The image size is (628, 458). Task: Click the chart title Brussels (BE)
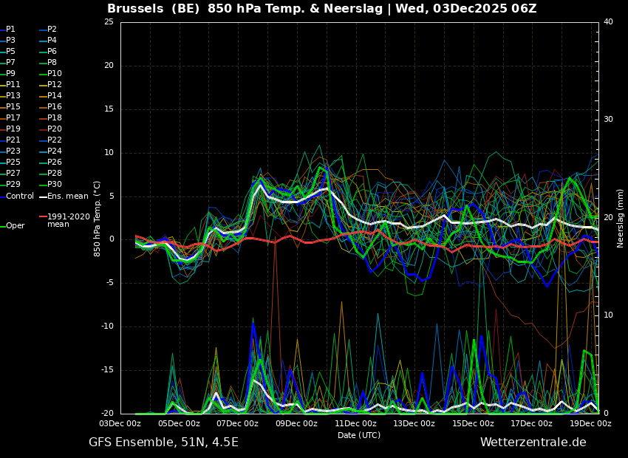(154, 8)
